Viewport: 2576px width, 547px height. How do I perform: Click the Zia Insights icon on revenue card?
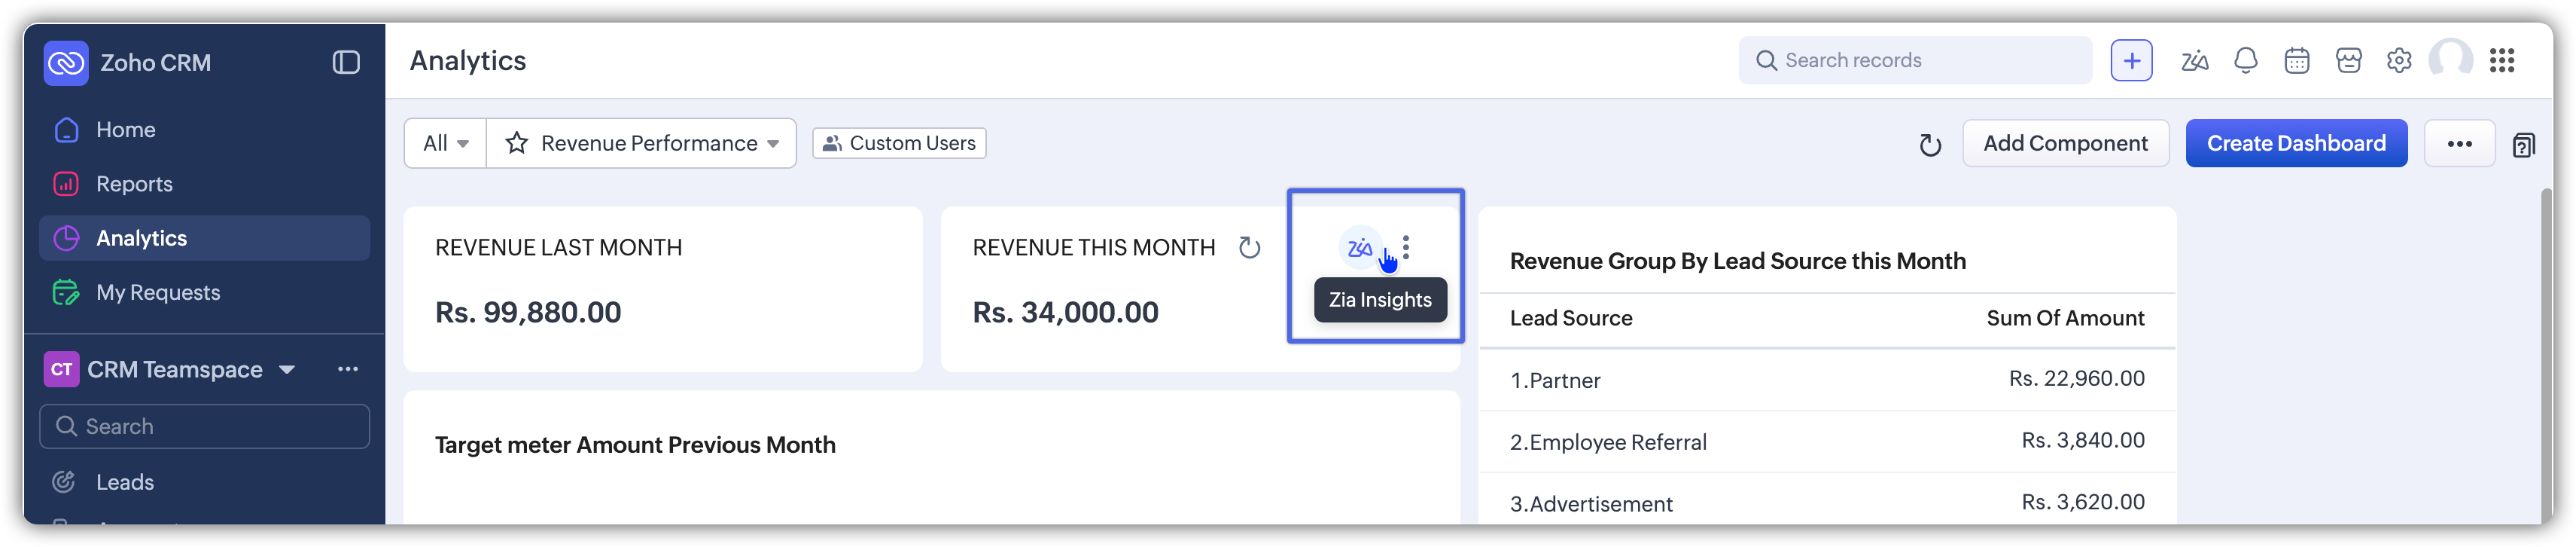[x=1360, y=247]
